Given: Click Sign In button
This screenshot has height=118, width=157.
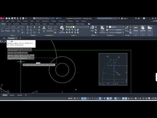Looking at the screenshot, I should [x=124, y=18].
